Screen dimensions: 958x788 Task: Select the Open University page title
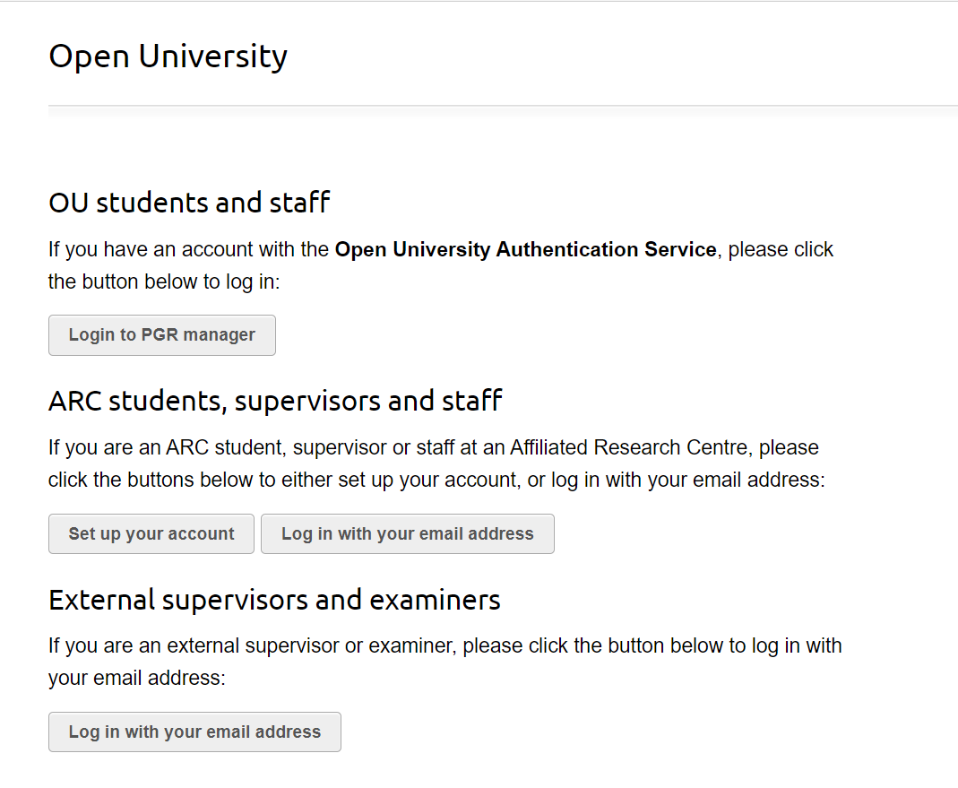pos(168,56)
